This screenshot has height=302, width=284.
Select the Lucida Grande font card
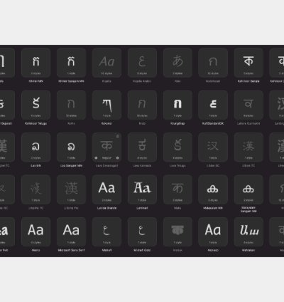(106, 189)
